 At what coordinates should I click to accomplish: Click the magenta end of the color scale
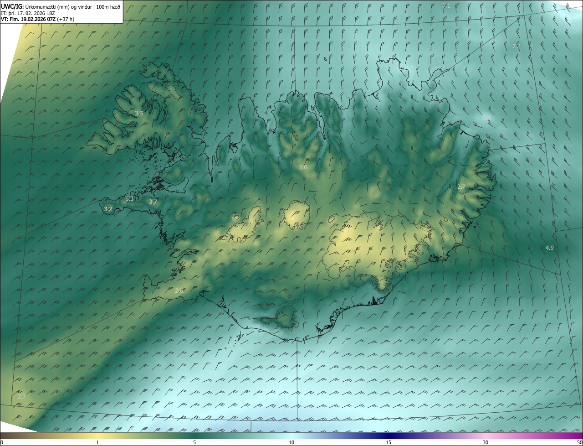click(x=574, y=436)
